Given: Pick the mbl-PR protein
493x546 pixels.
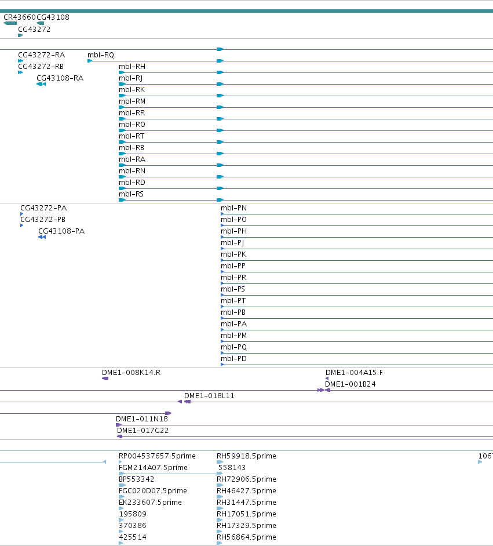Looking at the screenshot, I should tap(233, 278).
